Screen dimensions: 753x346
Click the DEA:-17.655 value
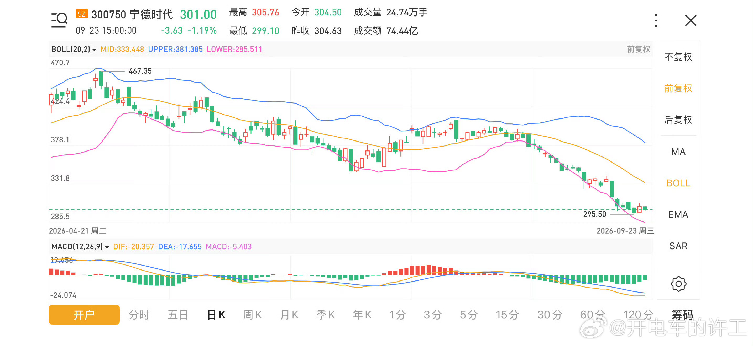click(x=180, y=246)
